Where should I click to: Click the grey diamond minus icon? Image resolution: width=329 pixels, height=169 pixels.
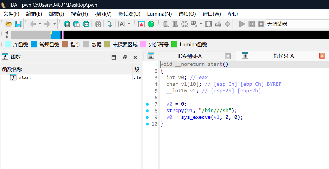coord(227,24)
